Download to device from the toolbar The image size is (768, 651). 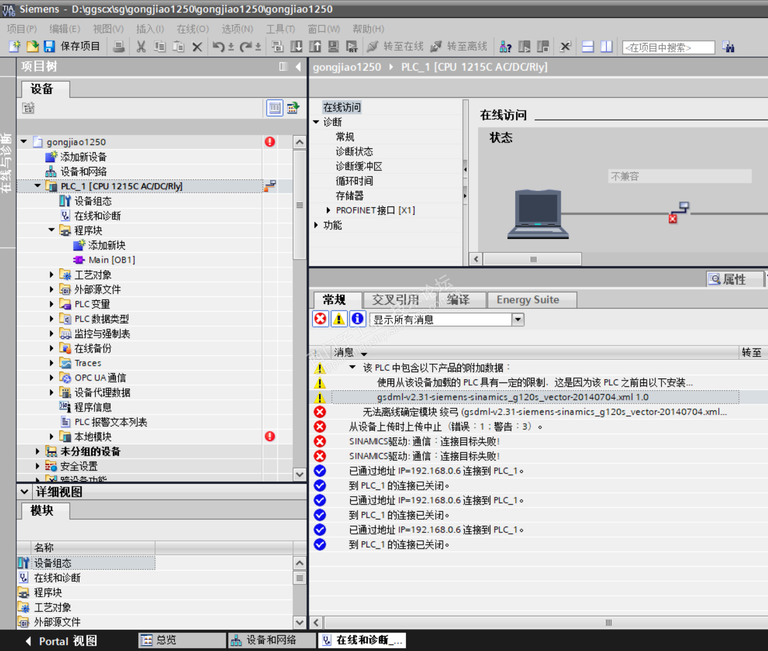click(x=296, y=46)
